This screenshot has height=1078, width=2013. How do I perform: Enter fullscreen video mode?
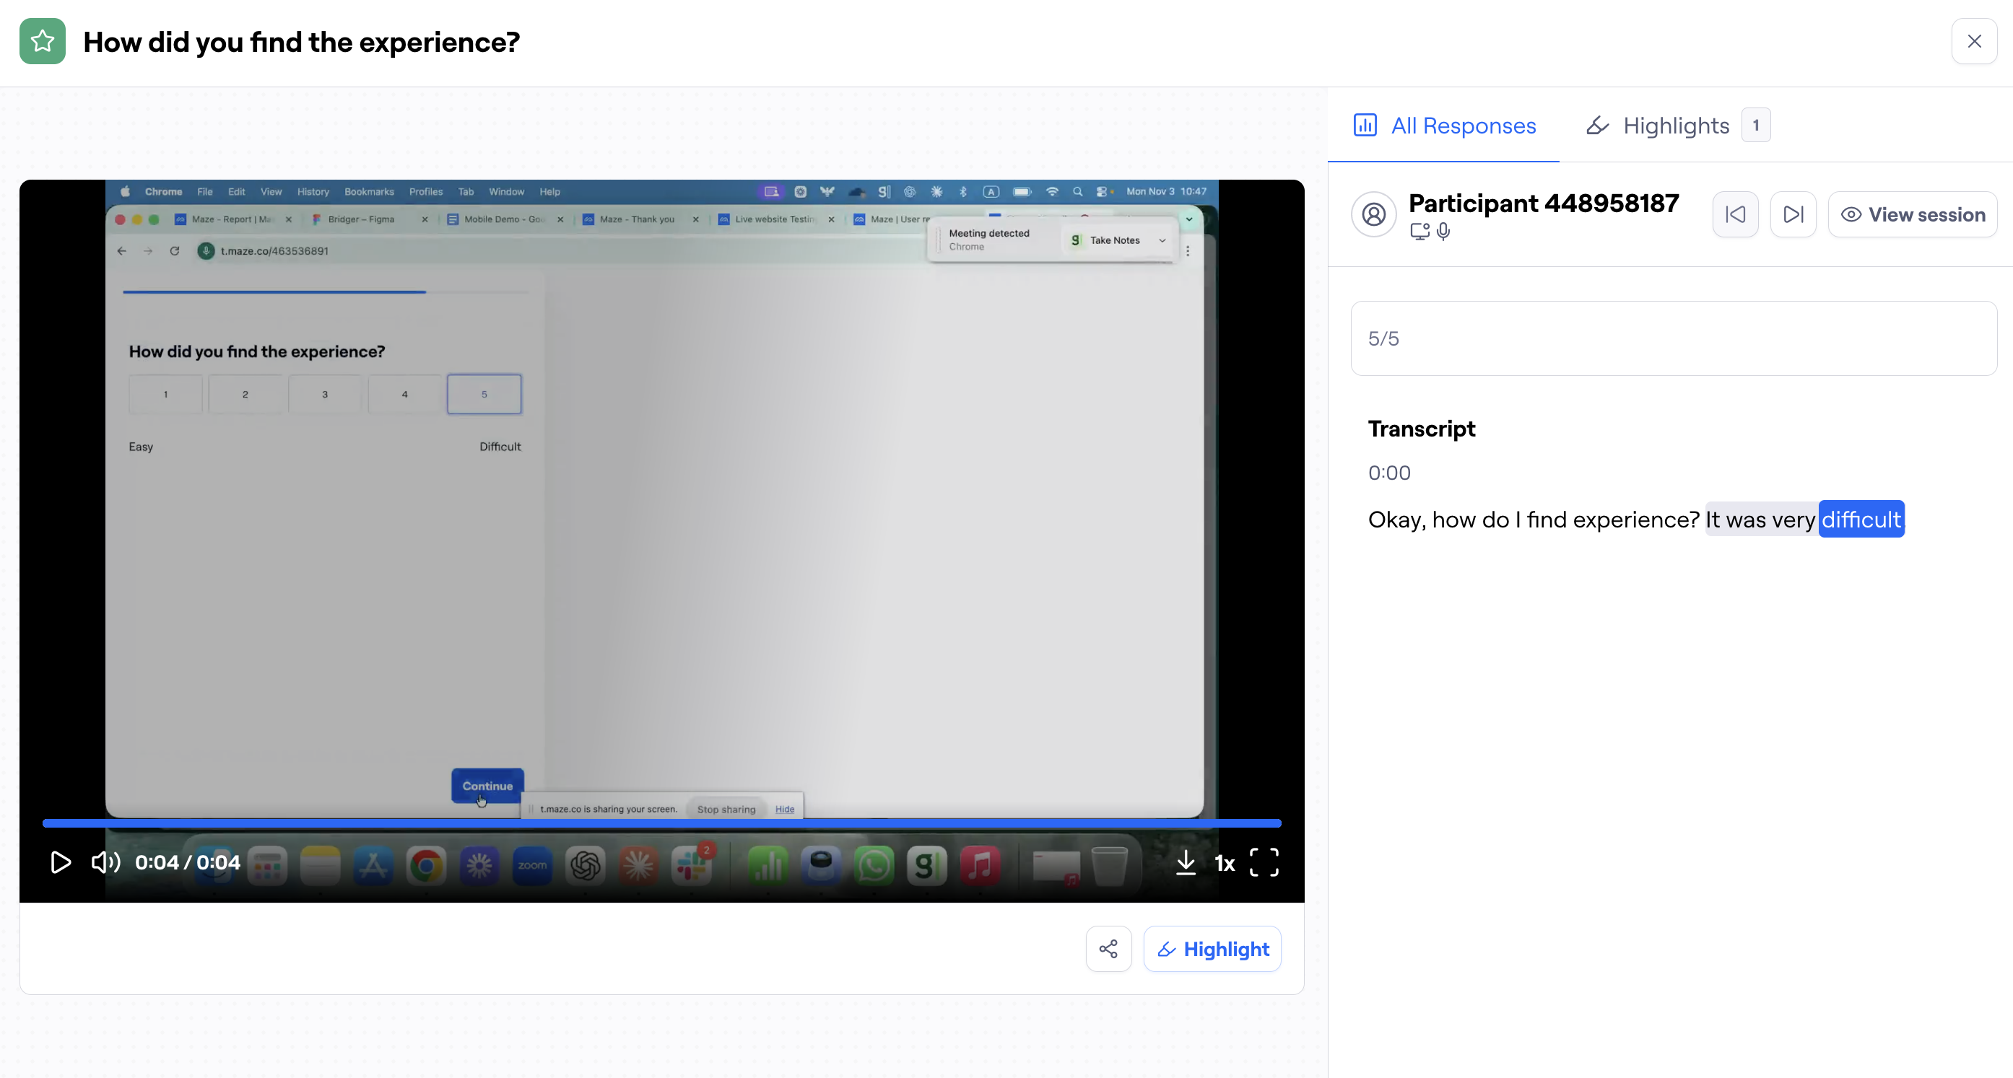pyautogui.click(x=1264, y=862)
